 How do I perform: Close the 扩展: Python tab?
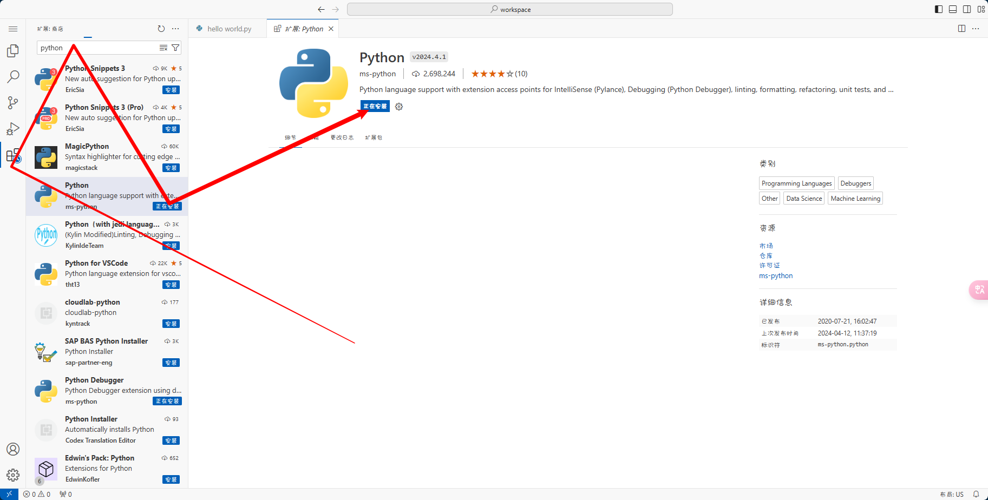331,29
